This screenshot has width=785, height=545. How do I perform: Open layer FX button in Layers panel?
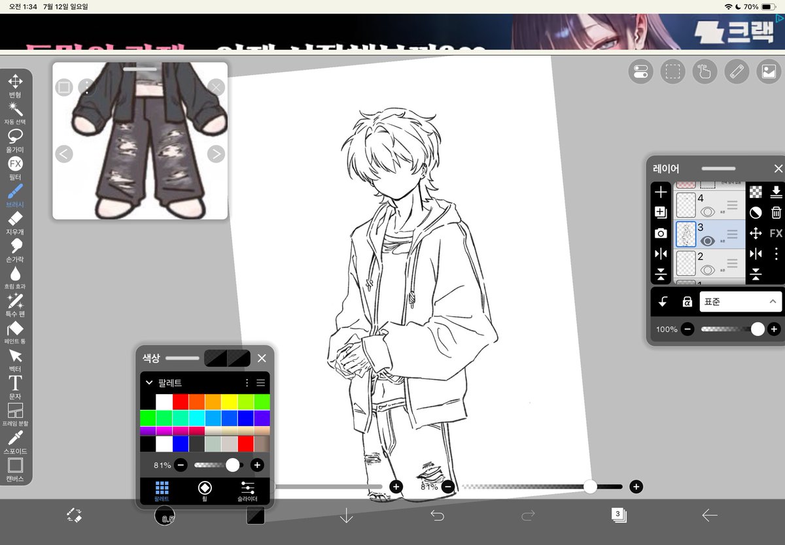pos(776,233)
